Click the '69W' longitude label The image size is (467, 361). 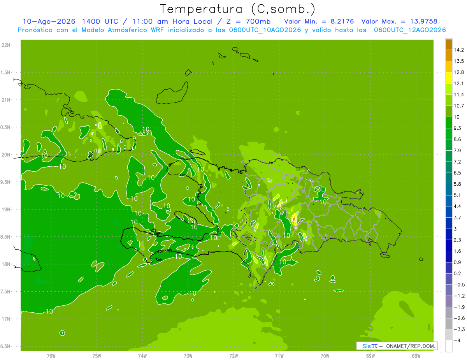pos(370,356)
